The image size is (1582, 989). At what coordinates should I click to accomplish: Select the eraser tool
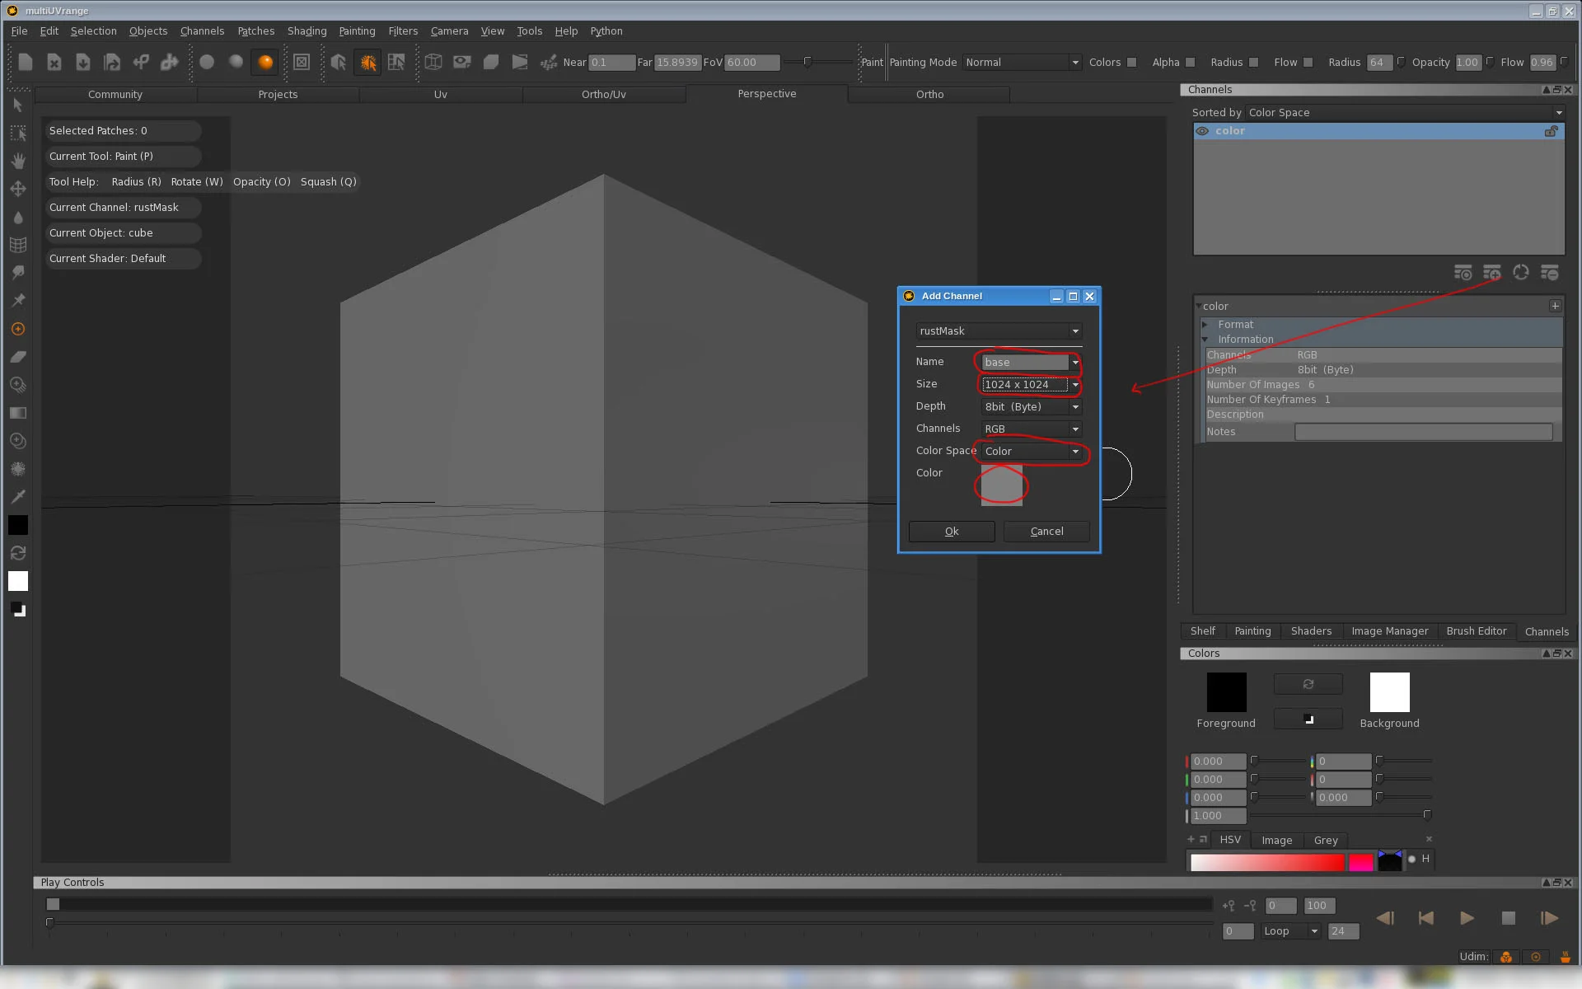pyautogui.click(x=18, y=357)
